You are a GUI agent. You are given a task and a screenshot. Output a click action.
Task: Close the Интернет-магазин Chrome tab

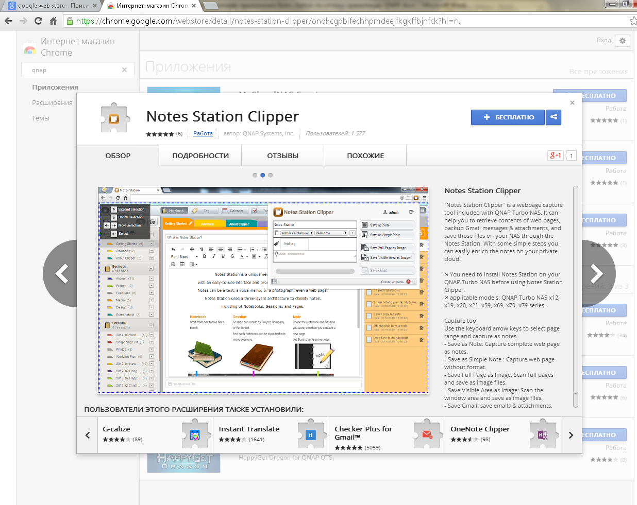[194, 6]
